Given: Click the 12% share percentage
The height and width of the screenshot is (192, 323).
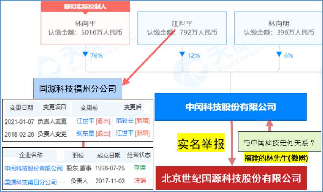Looking at the screenshot, I should [x=193, y=55].
